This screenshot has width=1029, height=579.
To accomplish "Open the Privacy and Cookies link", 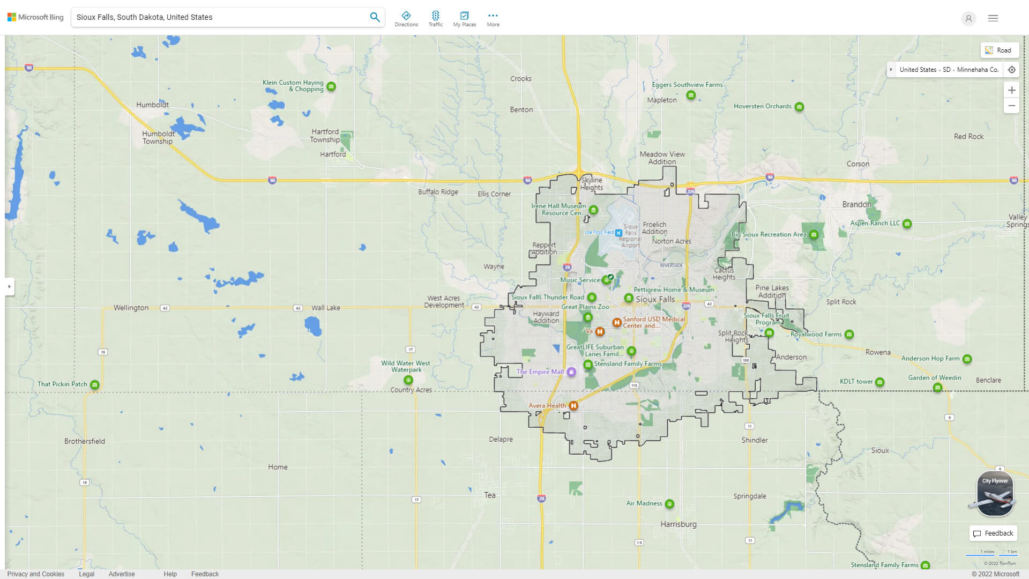I will tap(35, 574).
